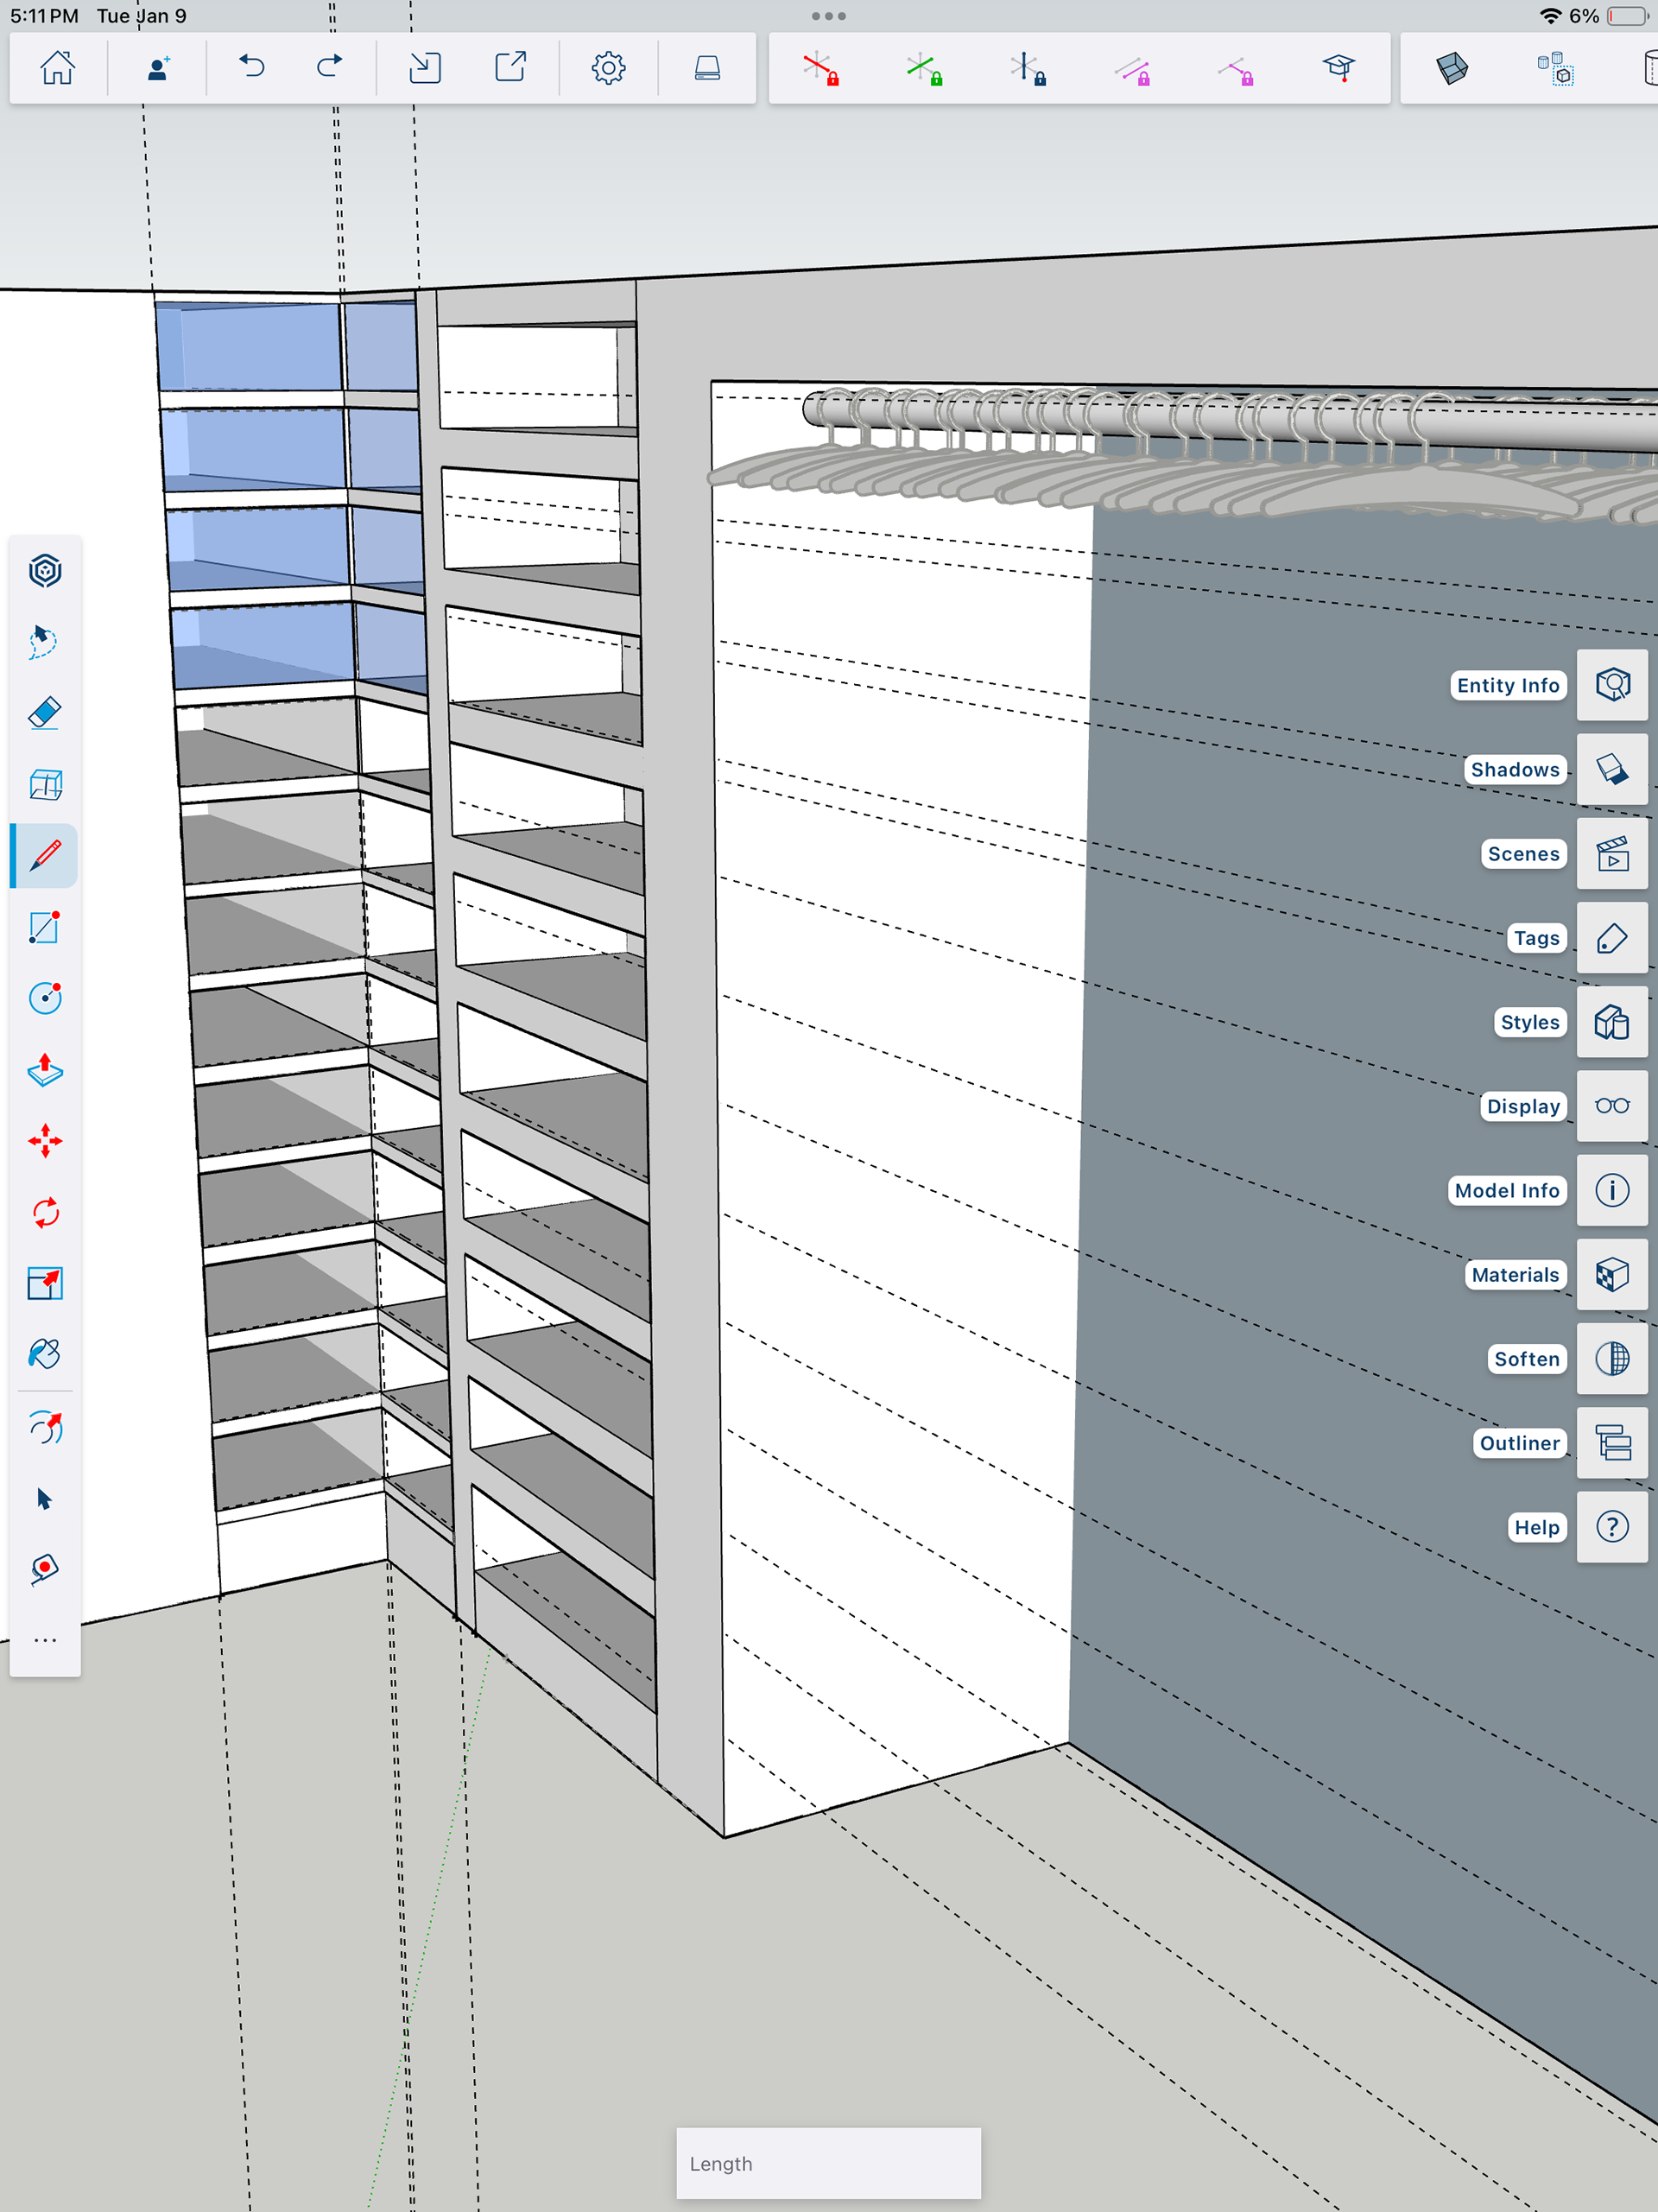Select the Rotate tool

pos(45,1212)
